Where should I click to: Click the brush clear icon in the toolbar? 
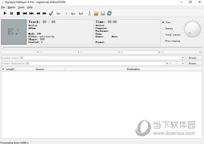(89, 13)
